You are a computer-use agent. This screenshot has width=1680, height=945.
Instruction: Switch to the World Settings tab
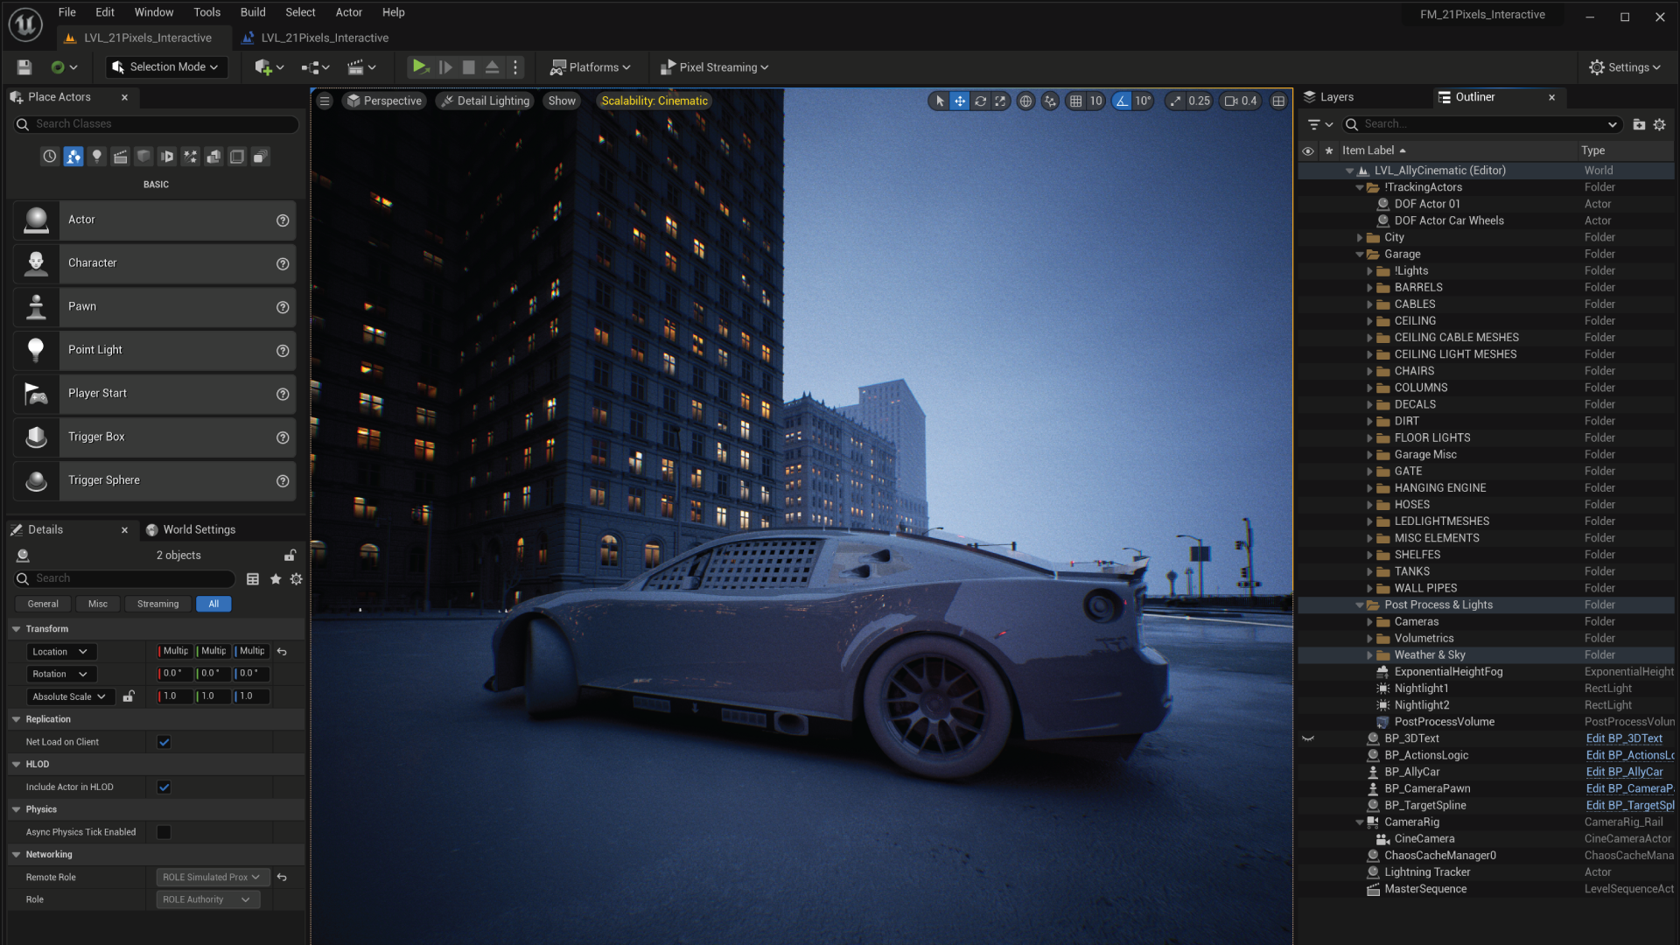[199, 529]
